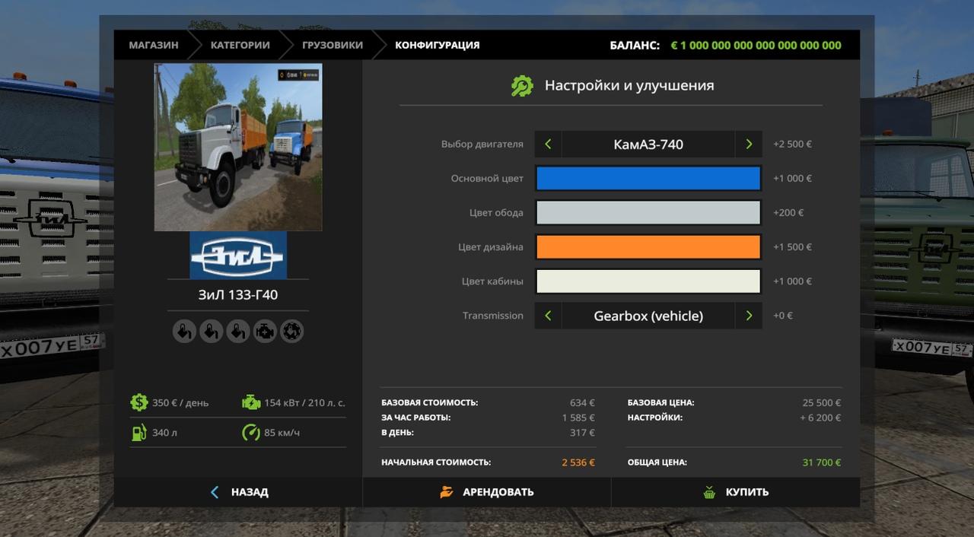Go to the МАГАЗИН breadcrumb tab

pos(154,45)
